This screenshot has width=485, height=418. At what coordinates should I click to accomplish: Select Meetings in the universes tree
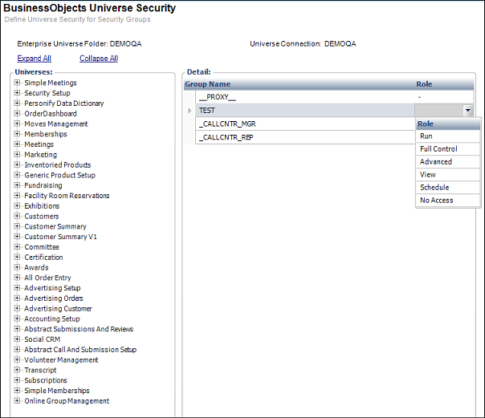39,144
